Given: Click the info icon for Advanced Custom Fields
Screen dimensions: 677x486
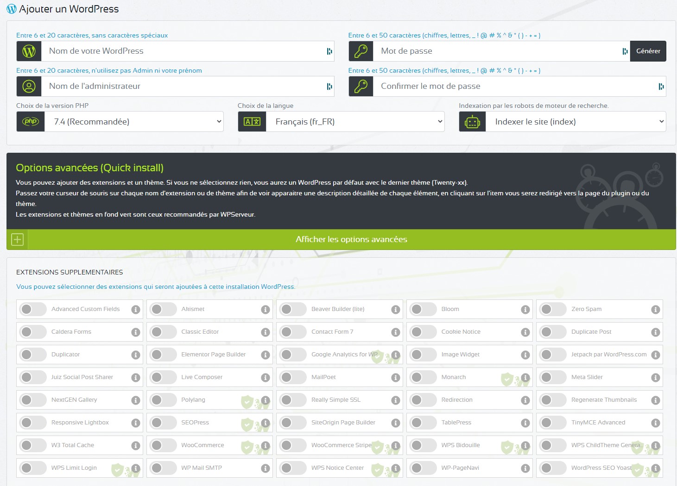Looking at the screenshot, I should [135, 309].
